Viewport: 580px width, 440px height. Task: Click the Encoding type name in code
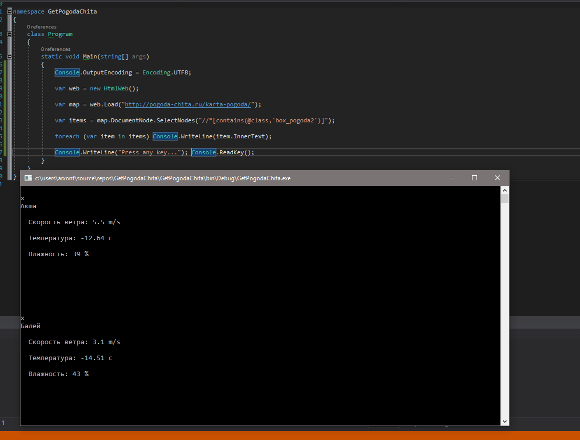coord(156,72)
